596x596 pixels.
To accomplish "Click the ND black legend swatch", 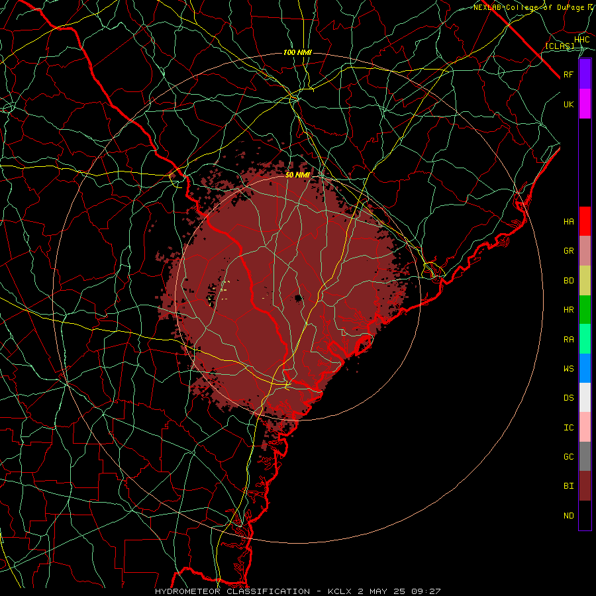I will pyautogui.click(x=585, y=515).
